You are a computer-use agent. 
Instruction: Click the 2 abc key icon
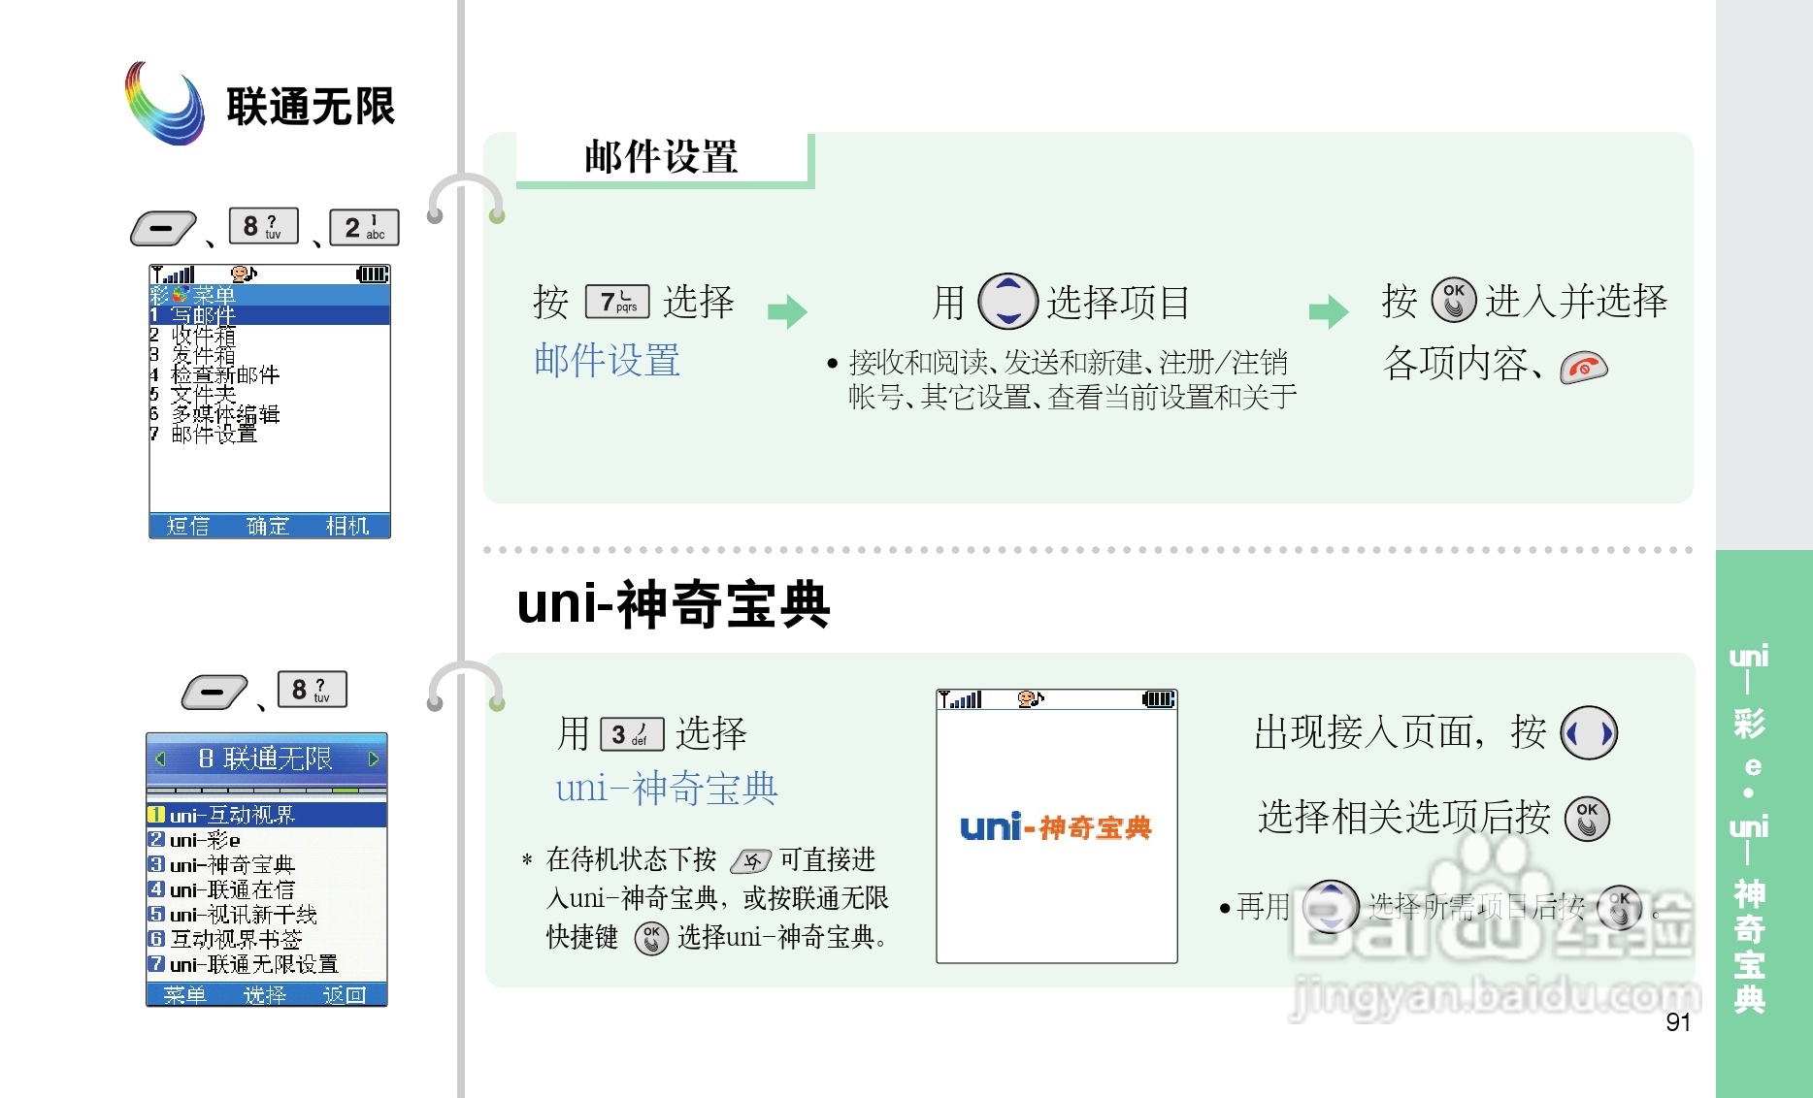(x=364, y=227)
